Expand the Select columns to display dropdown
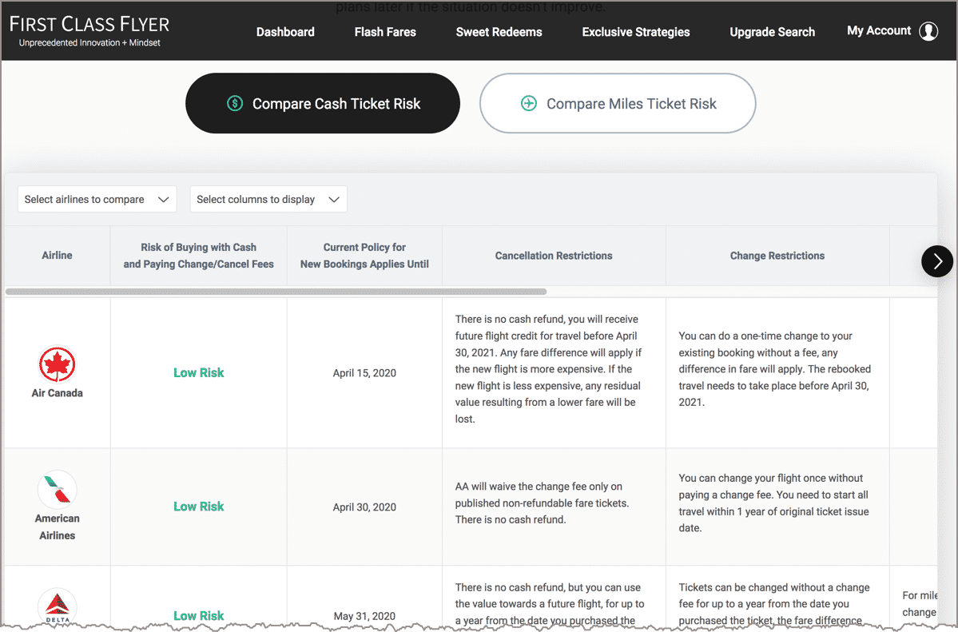Screen dimensions: 958x632 [268, 199]
